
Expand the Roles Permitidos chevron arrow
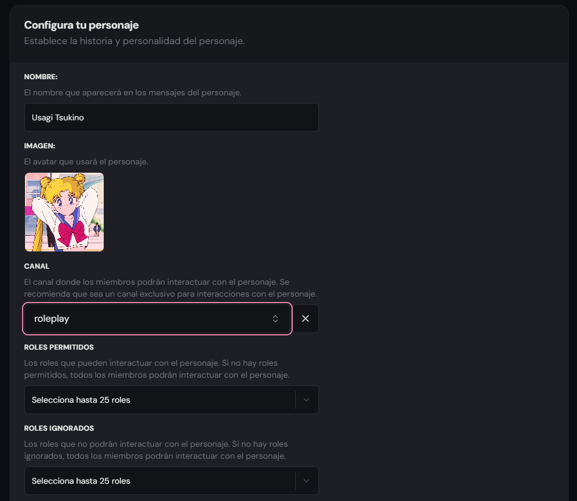coord(306,400)
